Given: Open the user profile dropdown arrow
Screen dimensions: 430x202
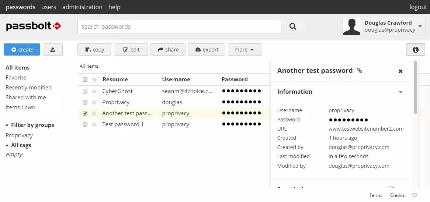Looking at the screenshot, I should pyautogui.click(x=420, y=26).
